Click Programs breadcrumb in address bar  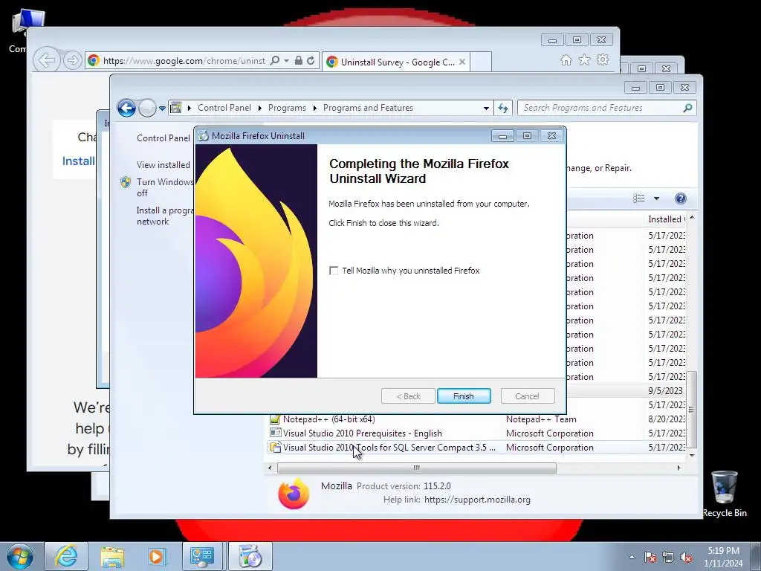(287, 108)
